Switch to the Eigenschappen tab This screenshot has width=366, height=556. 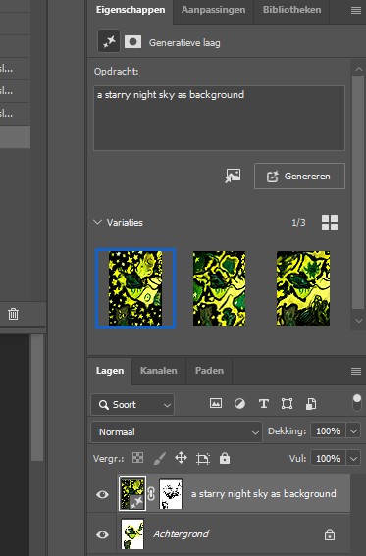point(131,10)
